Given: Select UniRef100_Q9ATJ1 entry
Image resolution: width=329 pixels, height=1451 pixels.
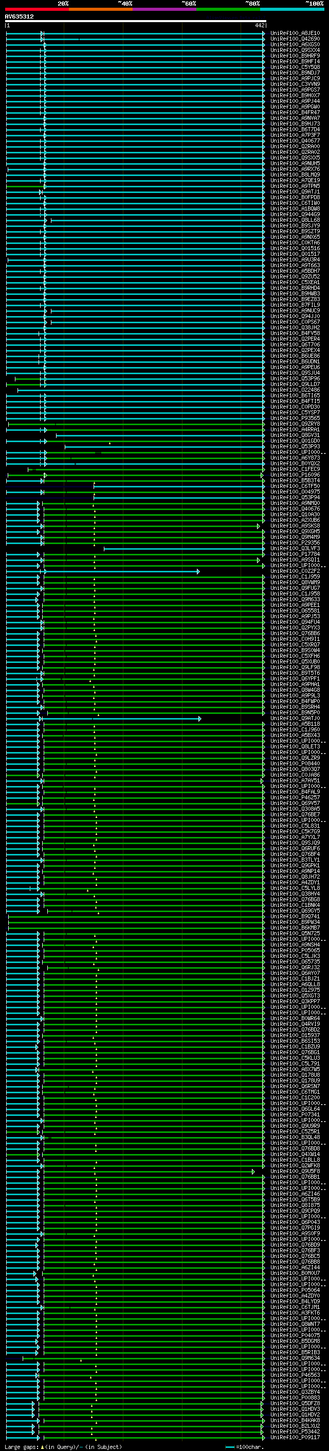Looking at the screenshot, I should point(295,191).
